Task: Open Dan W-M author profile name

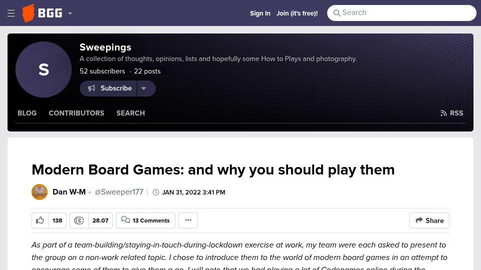Action: (69, 192)
